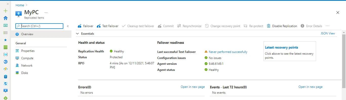Open Events in new page

pyautogui.click(x=310, y=87)
